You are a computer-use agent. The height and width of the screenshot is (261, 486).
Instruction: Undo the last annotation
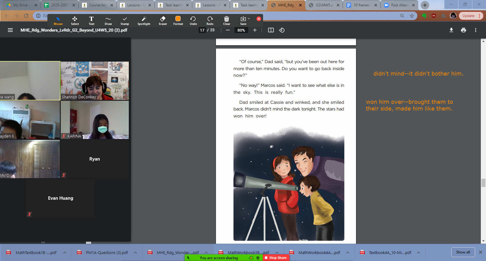[193, 21]
